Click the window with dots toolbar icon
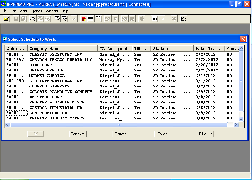The height and width of the screenshot is (180, 252). pyautogui.click(x=98, y=19)
